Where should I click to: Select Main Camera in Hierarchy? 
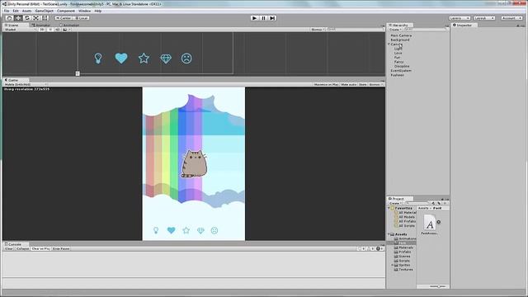[401, 35]
